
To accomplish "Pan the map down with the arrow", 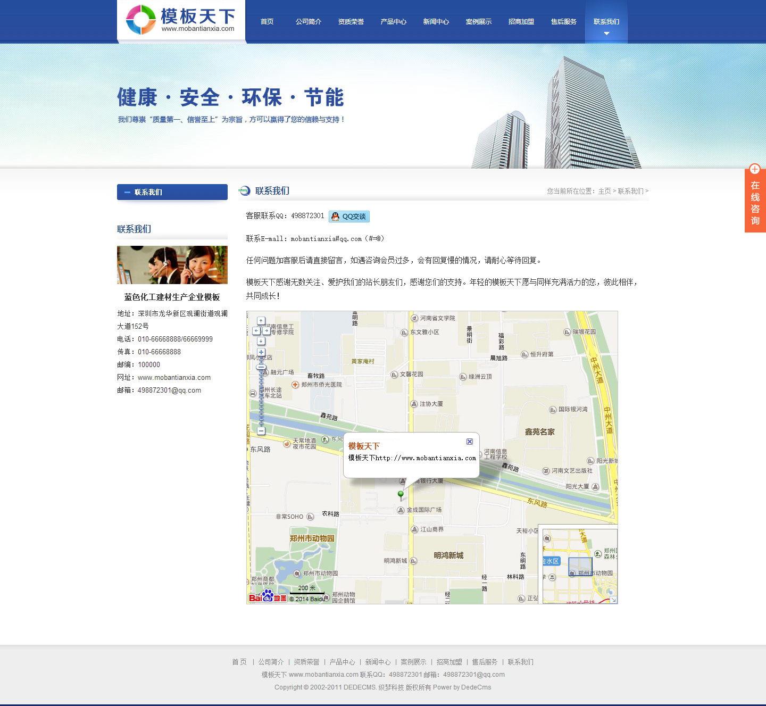I will point(261,340).
